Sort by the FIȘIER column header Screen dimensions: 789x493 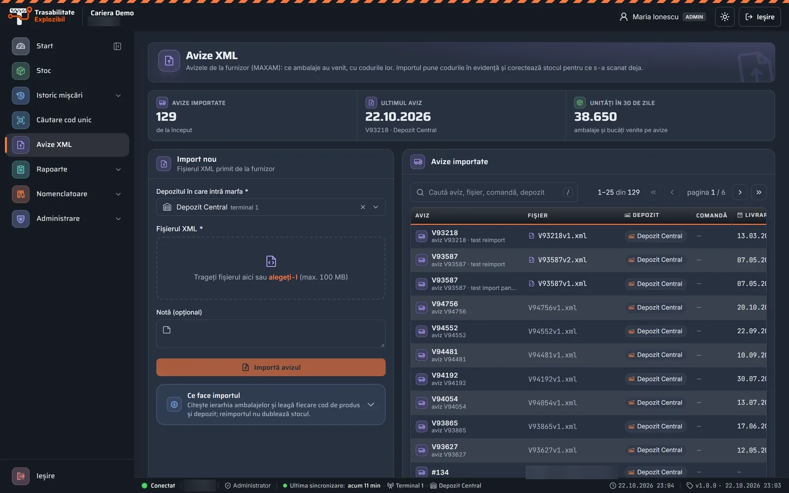pos(538,215)
